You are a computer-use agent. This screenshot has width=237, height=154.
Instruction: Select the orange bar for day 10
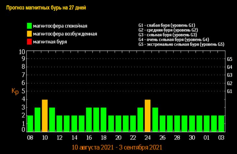point(45,116)
